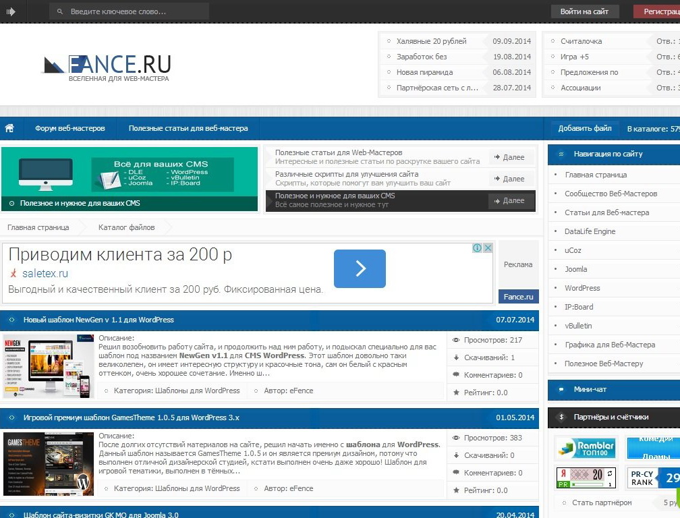Click the 'Fance.ru' label beside the ad

point(518,297)
